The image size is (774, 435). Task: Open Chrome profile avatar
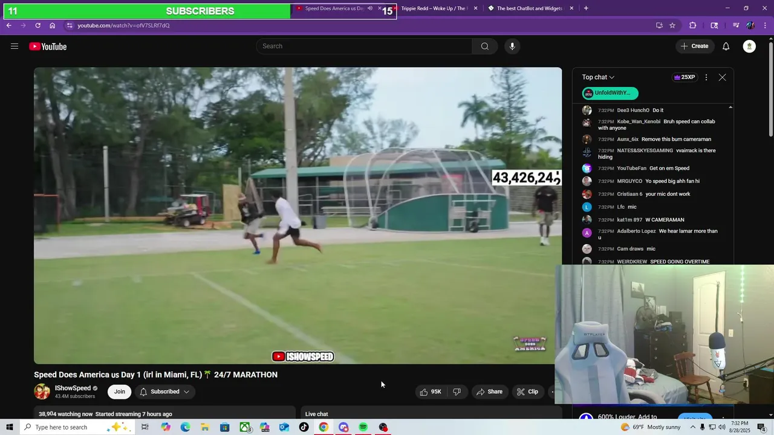(x=750, y=25)
